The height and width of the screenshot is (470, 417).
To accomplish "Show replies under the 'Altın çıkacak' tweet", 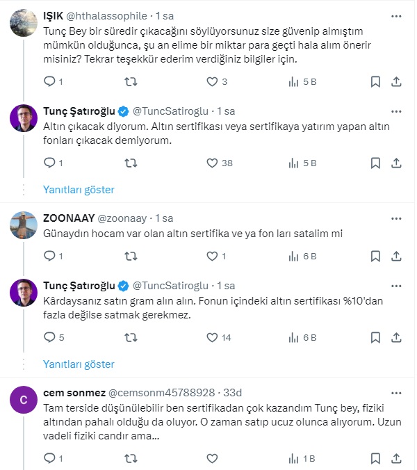I will tap(79, 190).
